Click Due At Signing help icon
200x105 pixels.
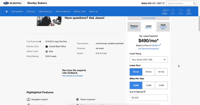144,91
